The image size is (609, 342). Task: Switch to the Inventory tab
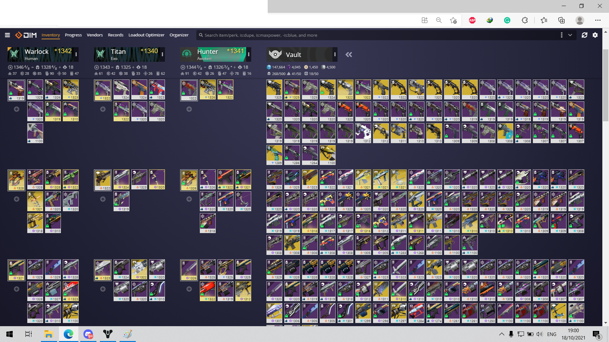point(51,35)
